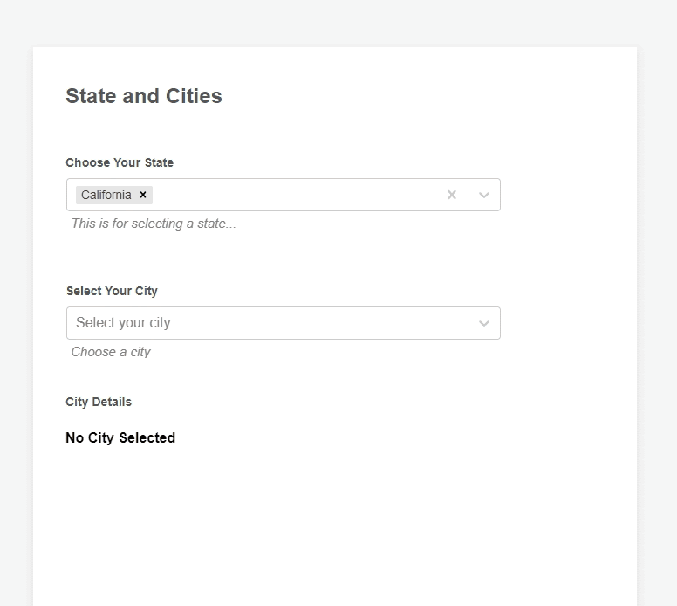The width and height of the screenshot is (677, 606).
Task: Click the 'Select your city...' placeholder
Action: click(128, 323)
